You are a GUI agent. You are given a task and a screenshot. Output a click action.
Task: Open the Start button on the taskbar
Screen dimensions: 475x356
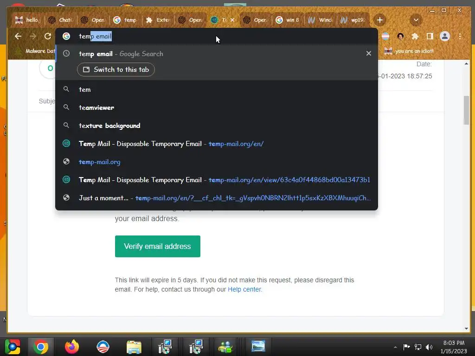pyautogui.click(x=13, y=347)
